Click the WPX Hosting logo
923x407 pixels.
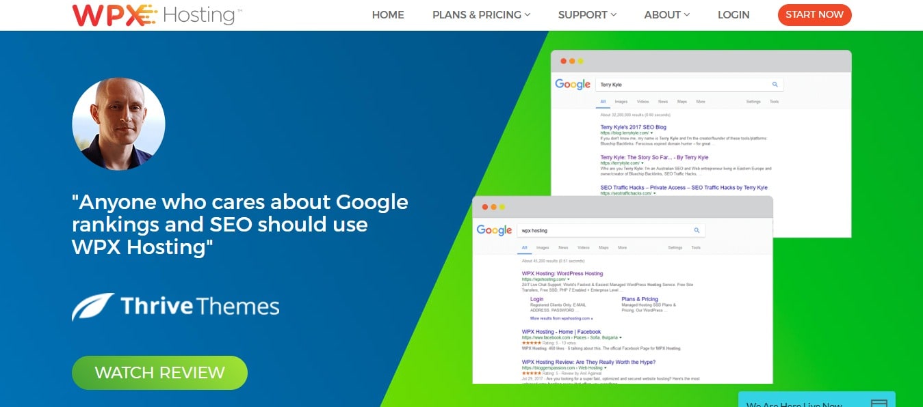157,15
